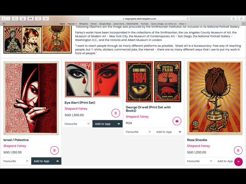Open the YouTube bookmark
Image resolution: width=246 pixels, height=184 pixels.
pos(144,24)
